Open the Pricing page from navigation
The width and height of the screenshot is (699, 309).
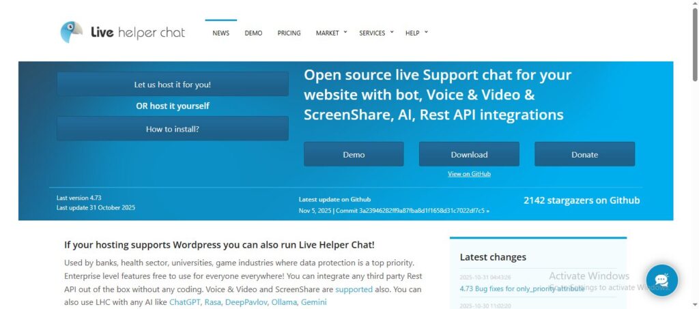coord(289,33)
